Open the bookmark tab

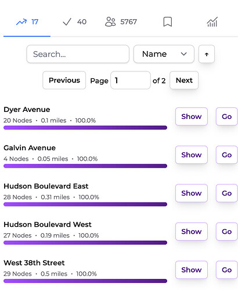[168, 22]
